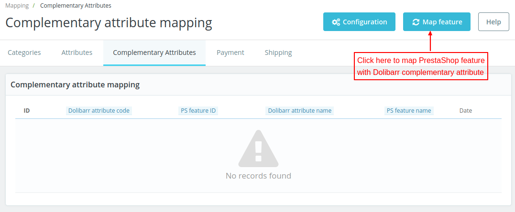This screenshot has height=212, width=515.
Task: Click the warning triangle icon
Action: click(258, 148)
